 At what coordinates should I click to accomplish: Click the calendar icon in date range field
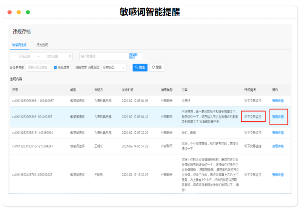pos(70,57)
